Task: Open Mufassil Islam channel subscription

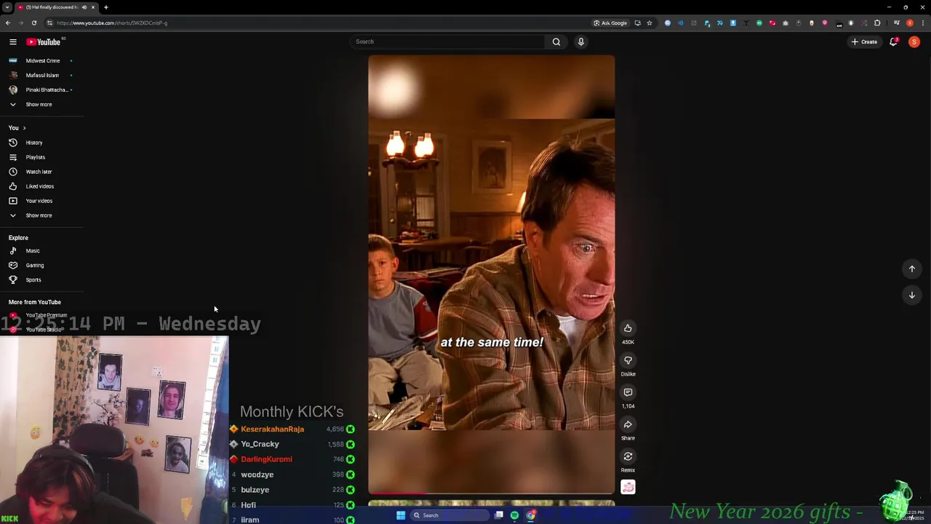Action: (41, 75)
